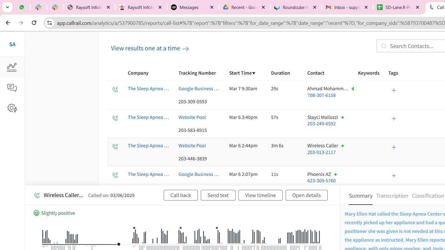Viewport: 445px width, 250px height.
Task: Open phone number 623-309-5760 link
Action: pyautogui.click(x=322, y=181)
